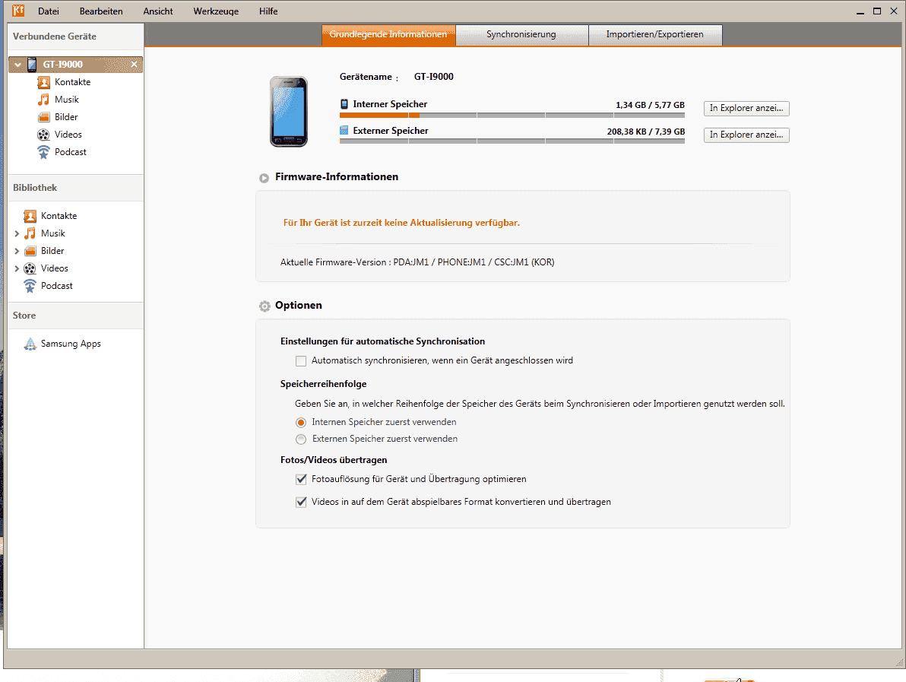Click the Externer Speicher card icon

click(344, 131)
